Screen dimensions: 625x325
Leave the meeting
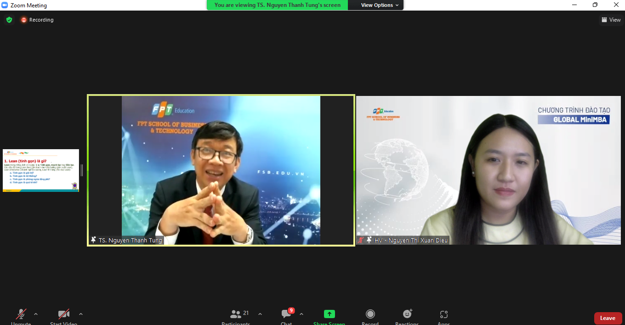[x=608, y=318]
